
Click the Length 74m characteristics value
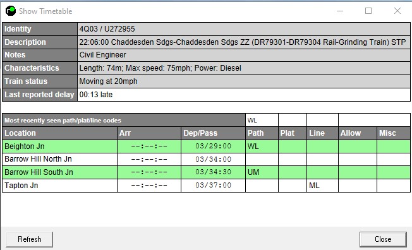click(x=160, y=68)
